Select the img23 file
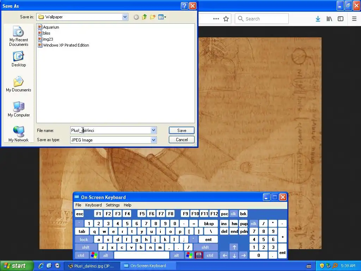The height and width of the screenshot is (271, 361). click(45, 39)
